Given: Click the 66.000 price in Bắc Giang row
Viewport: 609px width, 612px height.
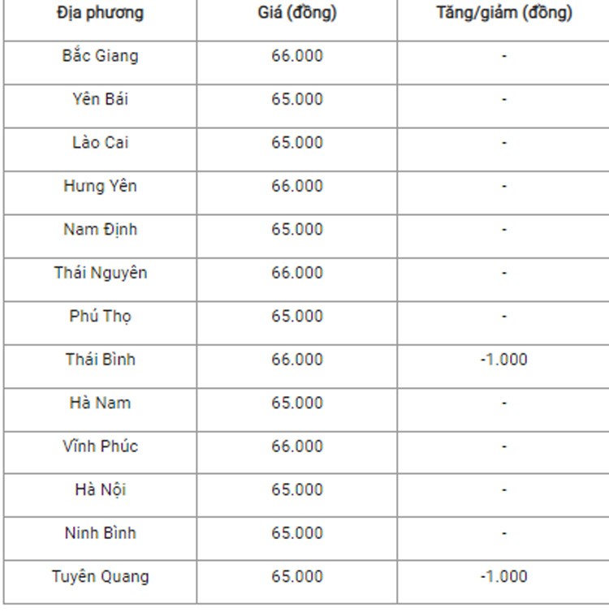Looking at the screenshot, I should (297, 56).
